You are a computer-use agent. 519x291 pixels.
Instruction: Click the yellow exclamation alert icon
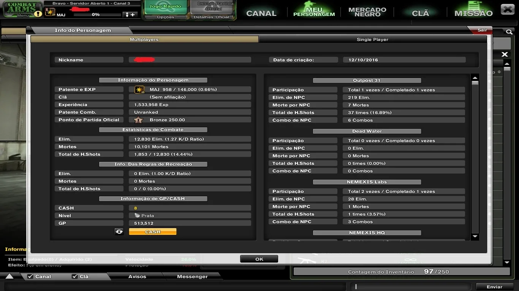[x=38, y=14]
